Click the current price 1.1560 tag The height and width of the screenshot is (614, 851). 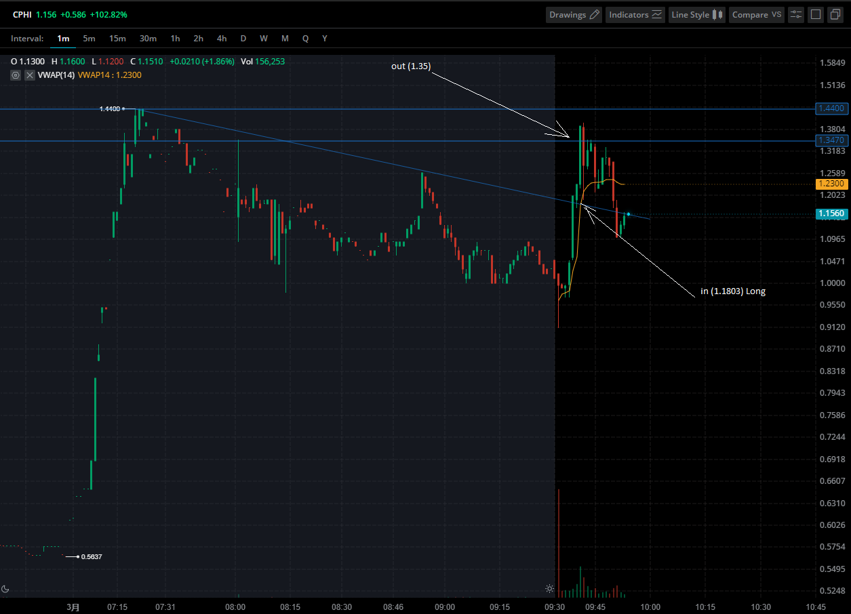(831, 214)
